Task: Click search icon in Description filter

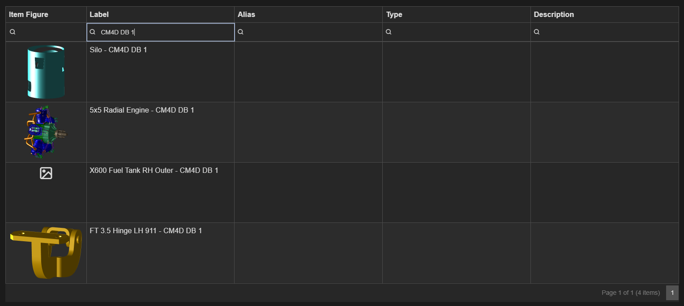Action: (x=537, y=32)
